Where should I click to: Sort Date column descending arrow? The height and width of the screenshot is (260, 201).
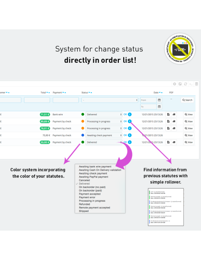tap(160, 93)
